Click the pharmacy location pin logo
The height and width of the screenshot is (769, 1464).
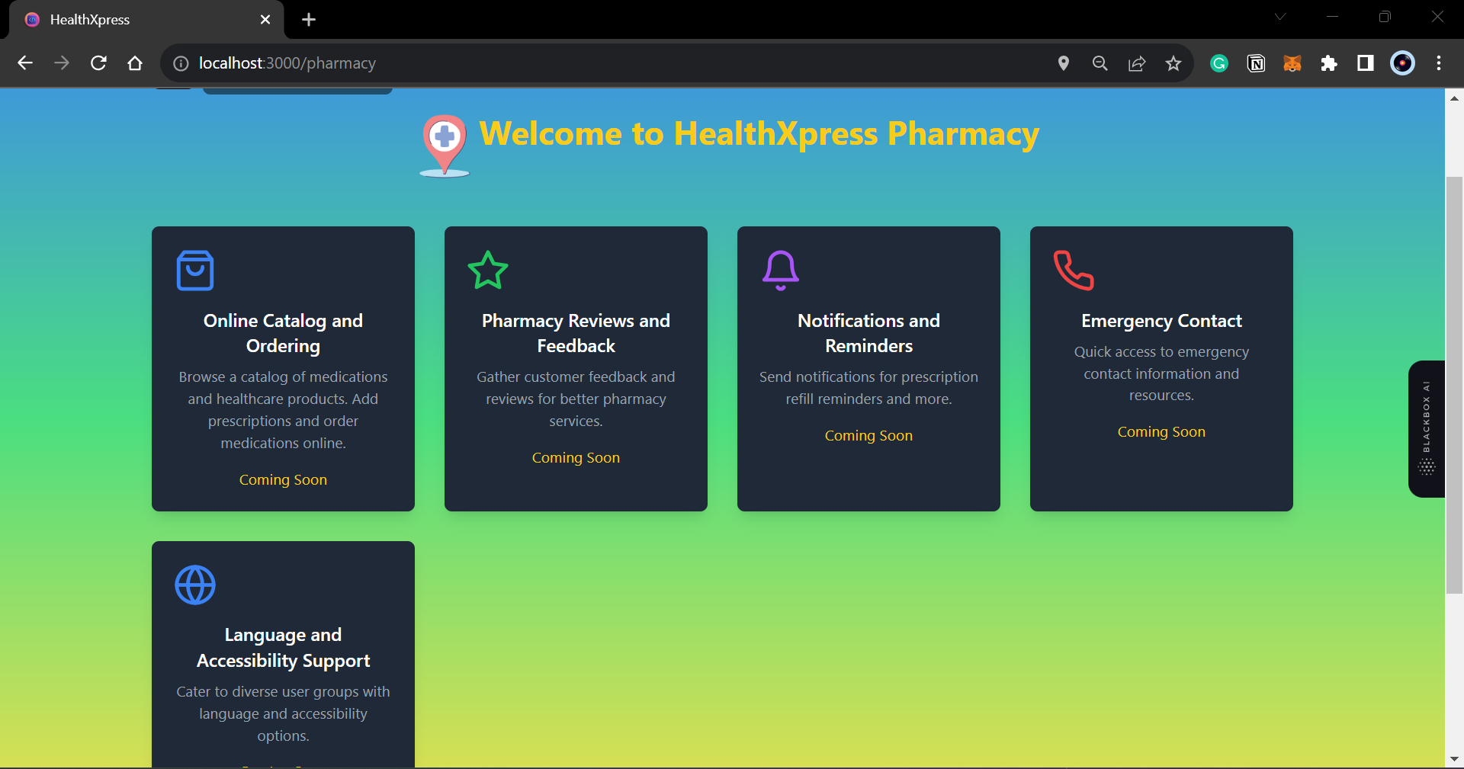445,146
